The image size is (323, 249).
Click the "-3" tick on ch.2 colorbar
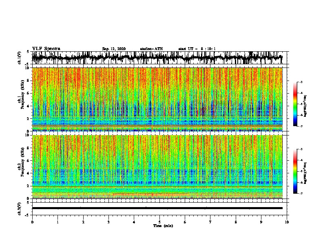tap(301, 149)
